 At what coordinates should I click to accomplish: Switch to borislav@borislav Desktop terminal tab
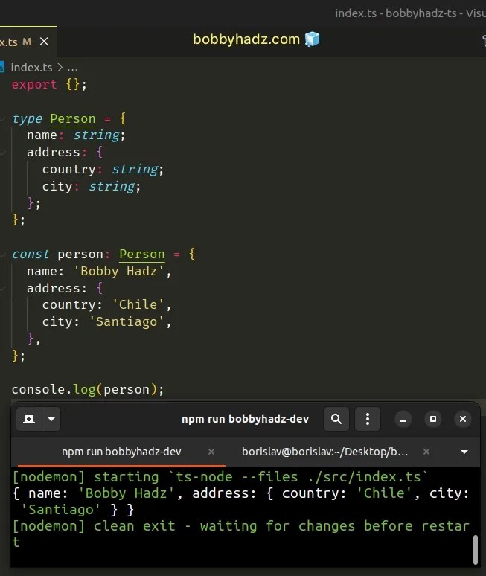(324, 452)
